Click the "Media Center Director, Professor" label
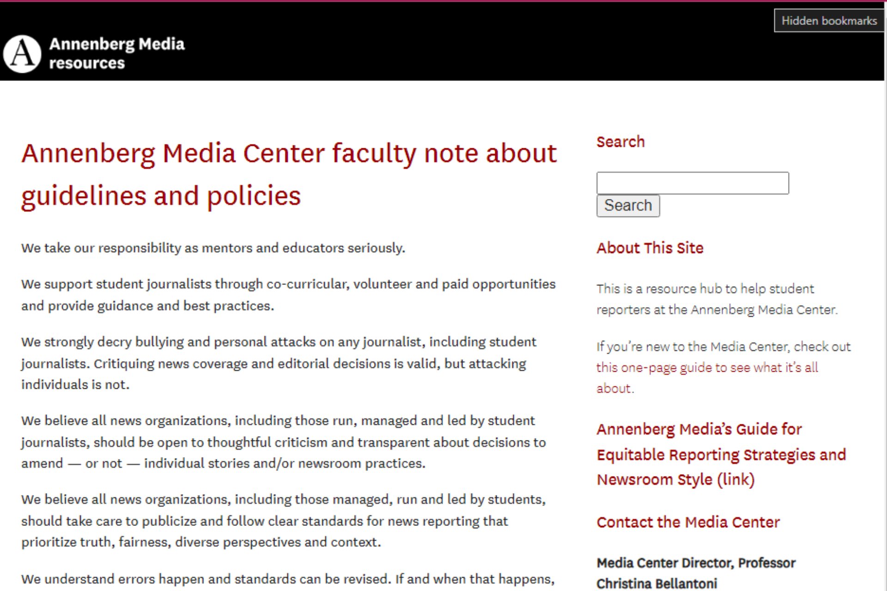 click(696, 563)
